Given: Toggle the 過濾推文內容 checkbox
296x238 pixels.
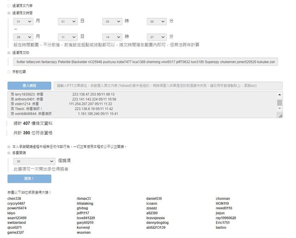Looking at the screenshot, I should tap(9, 6).
